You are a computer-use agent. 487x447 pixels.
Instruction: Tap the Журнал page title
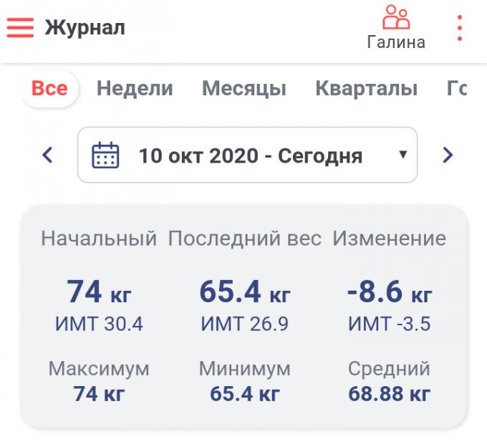(x=85, y=28)
